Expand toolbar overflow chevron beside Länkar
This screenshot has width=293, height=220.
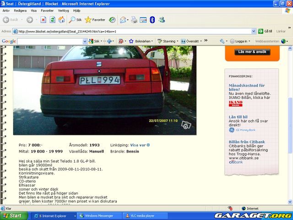pyautogui.click(x=289, y=27)
